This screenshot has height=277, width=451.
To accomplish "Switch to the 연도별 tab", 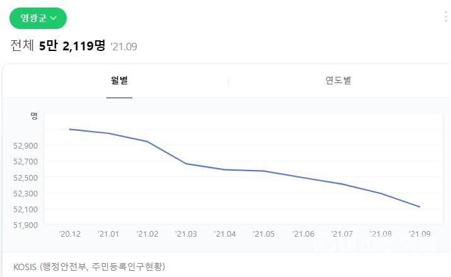I will pos(338,81).
